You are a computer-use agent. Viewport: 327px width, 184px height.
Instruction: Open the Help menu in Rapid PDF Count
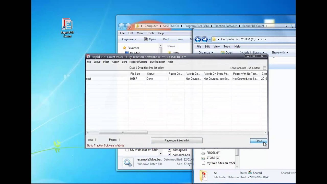pos(170,62)
